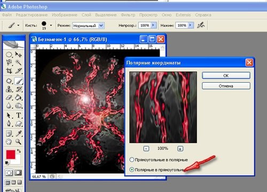Open the Фильтр menu
Screen dimensions: 267x192
click(128, 15)
